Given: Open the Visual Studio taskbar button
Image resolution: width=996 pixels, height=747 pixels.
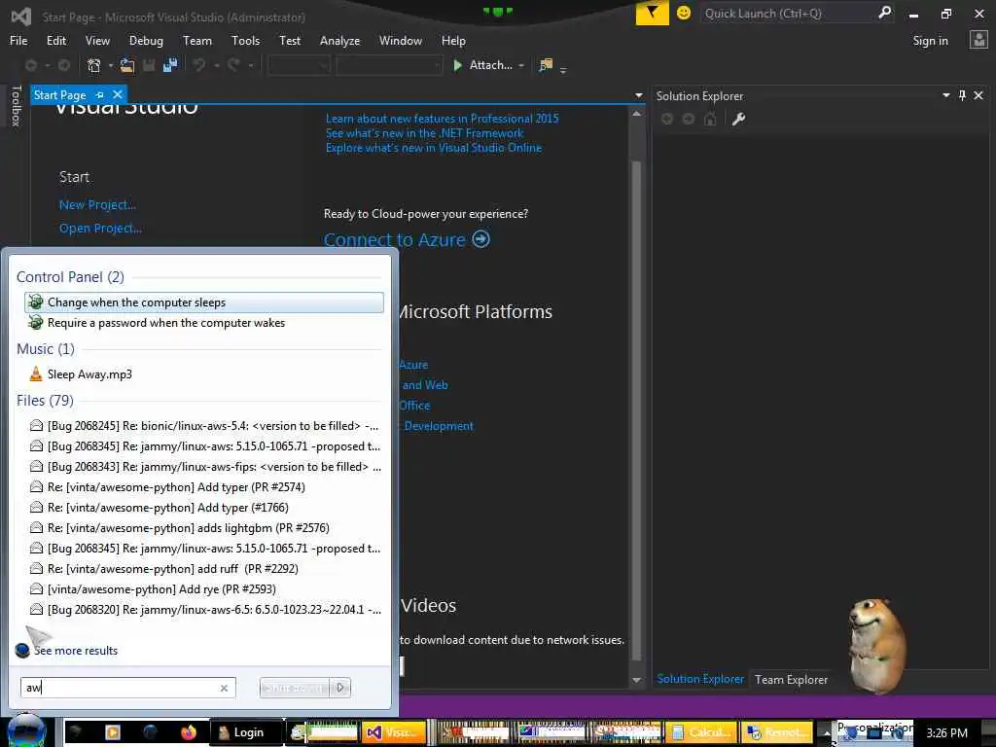Looking at the screenshot, I should click(394, 732).
